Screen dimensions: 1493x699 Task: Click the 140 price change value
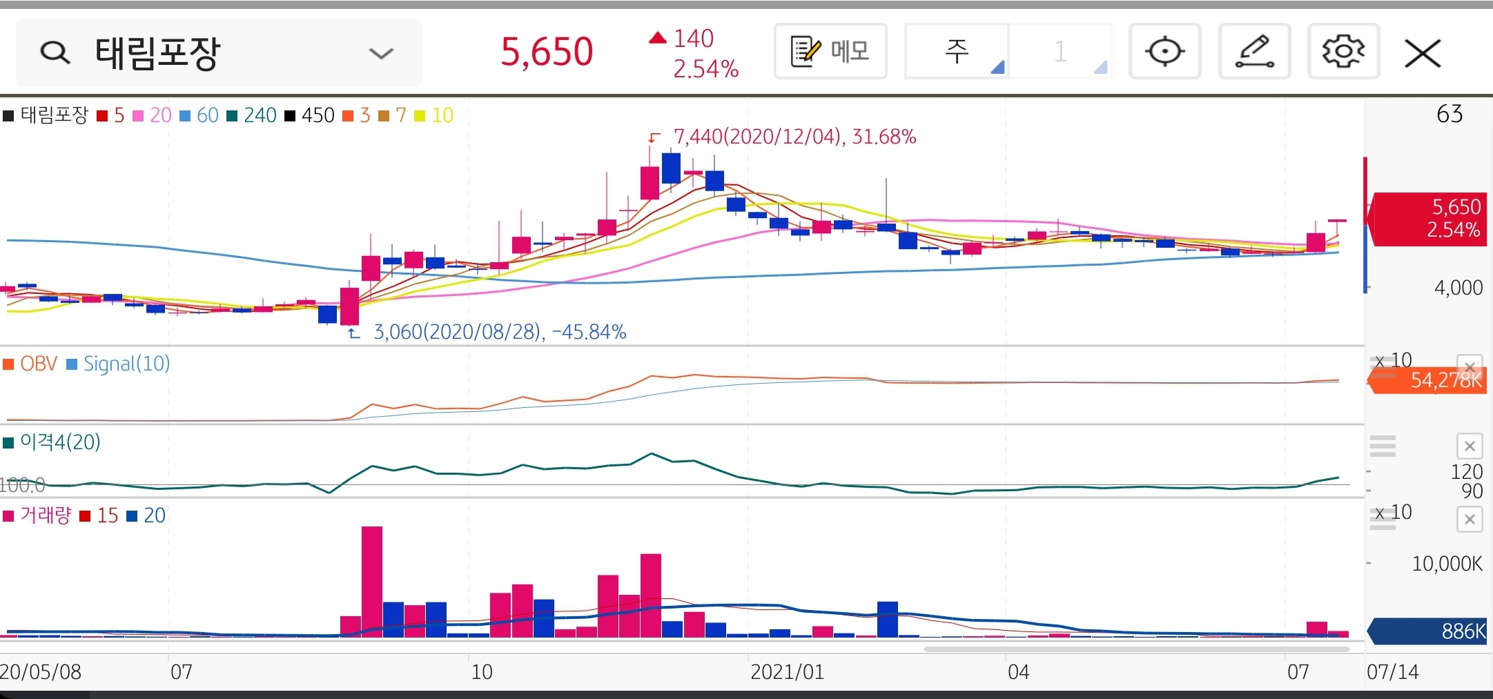693,39
